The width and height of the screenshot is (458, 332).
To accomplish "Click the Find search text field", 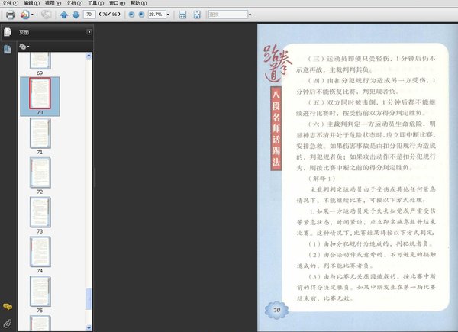I will click(228, 15).
